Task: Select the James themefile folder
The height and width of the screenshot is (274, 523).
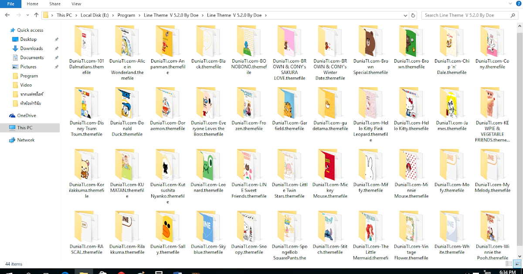Action: (452, 108)
